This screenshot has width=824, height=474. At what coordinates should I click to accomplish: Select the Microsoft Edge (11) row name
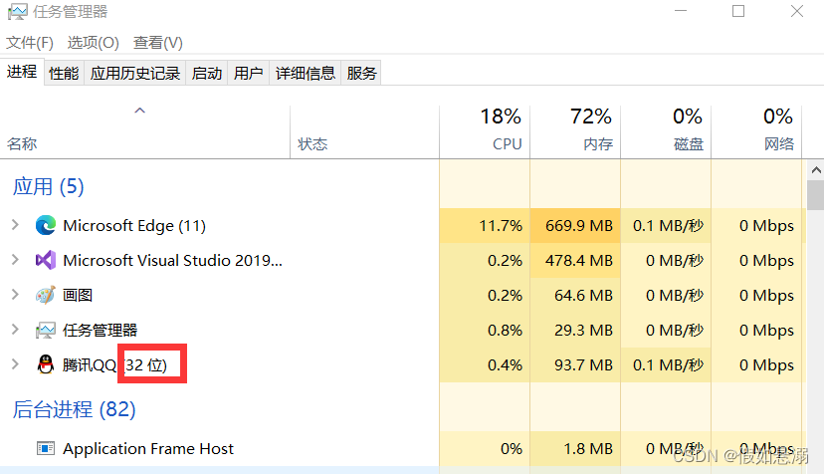134,226
